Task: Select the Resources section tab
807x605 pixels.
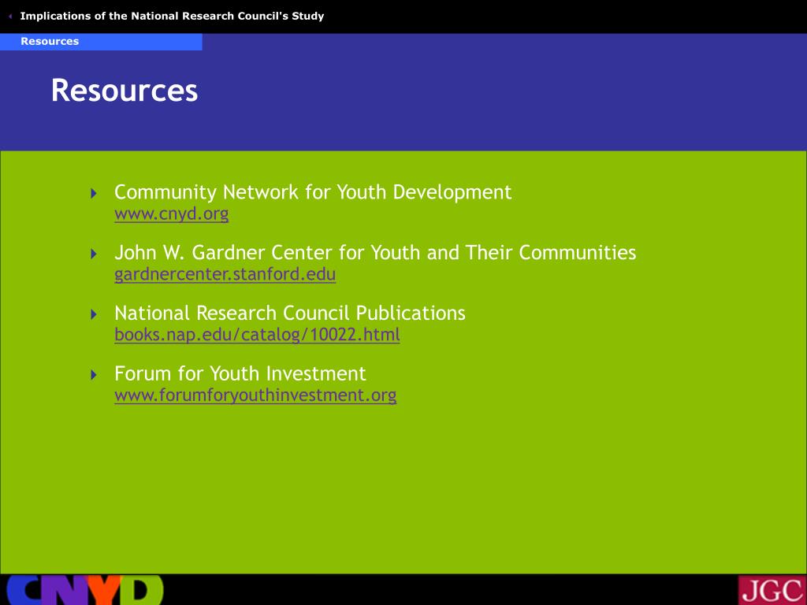Action: [101, 42]
